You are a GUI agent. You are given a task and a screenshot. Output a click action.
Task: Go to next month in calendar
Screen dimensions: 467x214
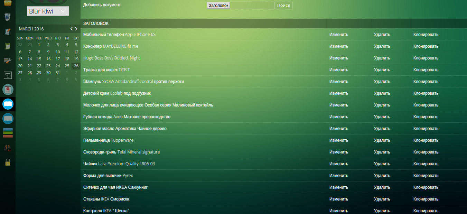[x=76, y=29]
